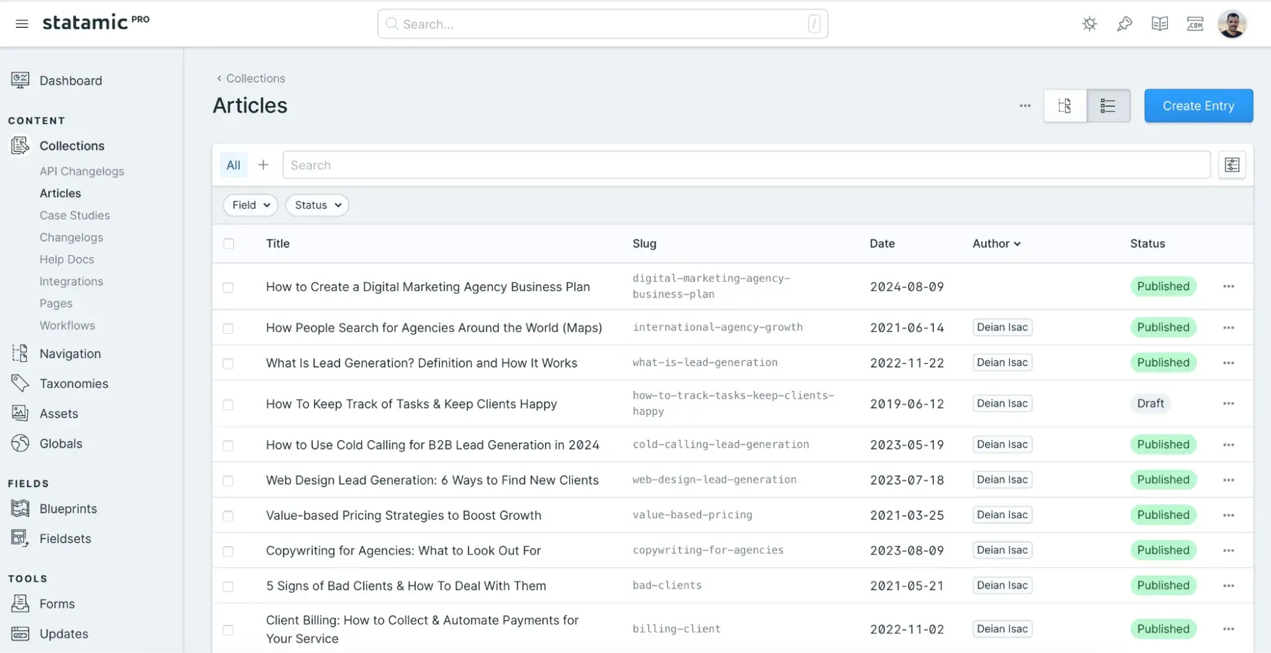Click the Blueprints sidebar icon
The height and width of the screenshot is (653, 1271).
[20, 509]
